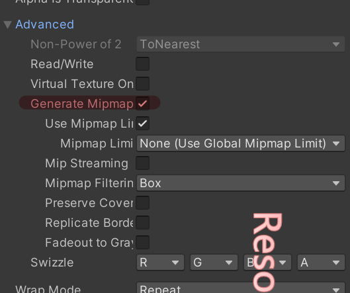This screenshot has height=293, width=350.
Task: Uncheck the Generate Mipmap checkbox
Action: tap(143, 104)
